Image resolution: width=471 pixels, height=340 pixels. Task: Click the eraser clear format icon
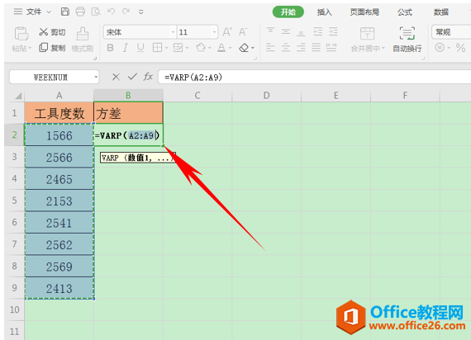click(x=244, y=48)
